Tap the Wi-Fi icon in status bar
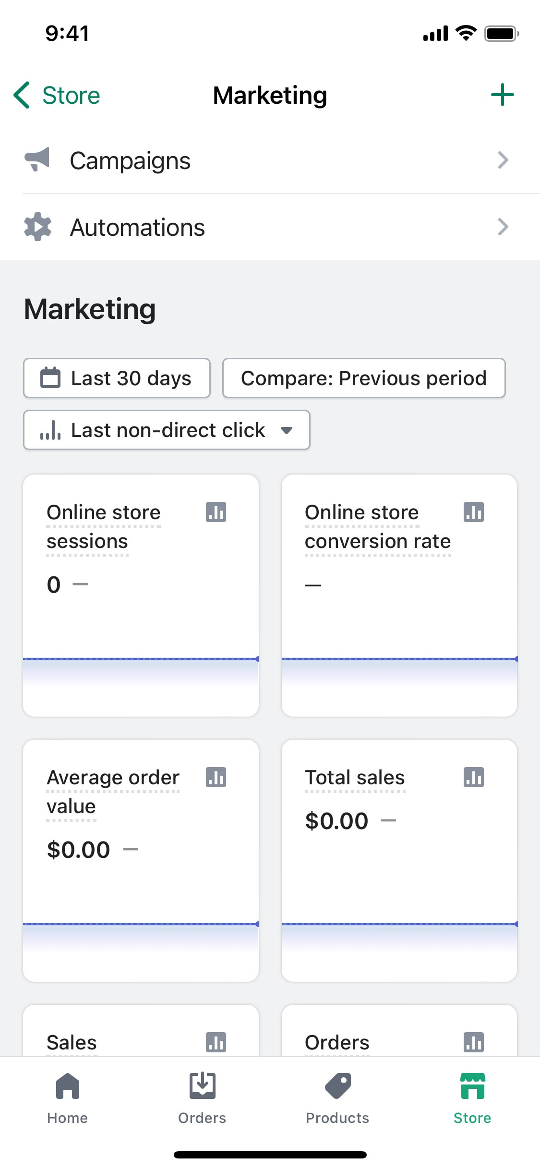The image size is (540, 1170). pyautogui.click(x=466, y=33)
